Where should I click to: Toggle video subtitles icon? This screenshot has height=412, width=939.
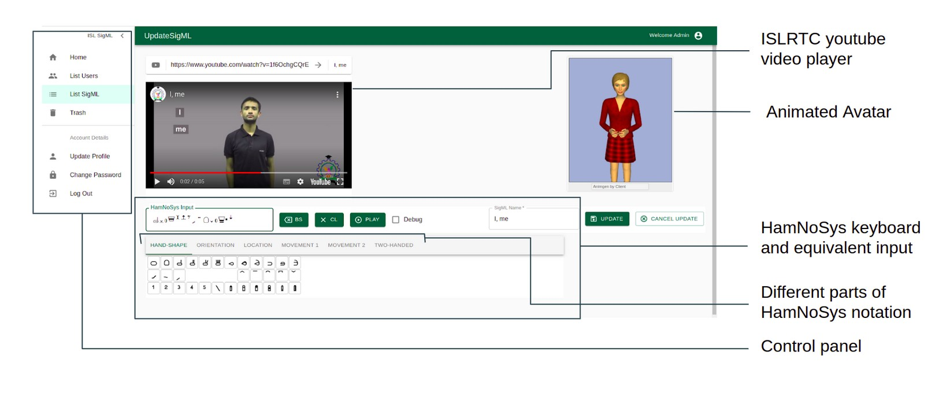[x=287, y=182]
